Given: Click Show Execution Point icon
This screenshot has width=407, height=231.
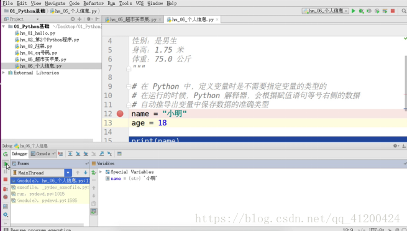Looking at the screenshot, I should 60,154.
